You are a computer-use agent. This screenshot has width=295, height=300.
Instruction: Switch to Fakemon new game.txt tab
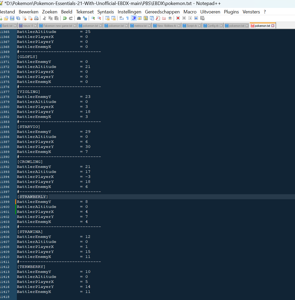click(57, 26)
